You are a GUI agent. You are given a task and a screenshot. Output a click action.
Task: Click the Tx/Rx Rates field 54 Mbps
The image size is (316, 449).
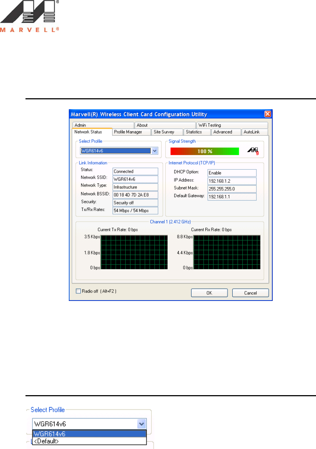point(135,211)
